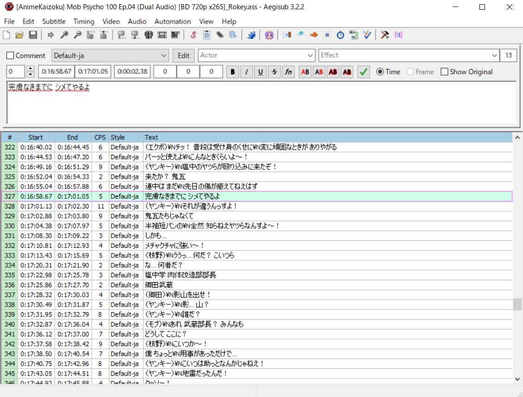Screen dimensions: 523x397
Task: Shift subtitles to frame icon
Action: (175, 35)
